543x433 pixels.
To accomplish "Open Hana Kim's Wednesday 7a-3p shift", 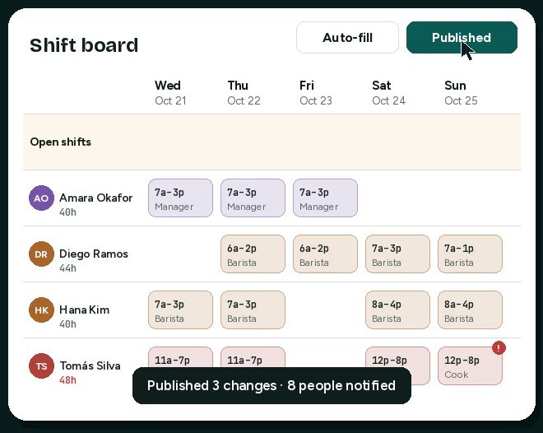I will (180, 310).
